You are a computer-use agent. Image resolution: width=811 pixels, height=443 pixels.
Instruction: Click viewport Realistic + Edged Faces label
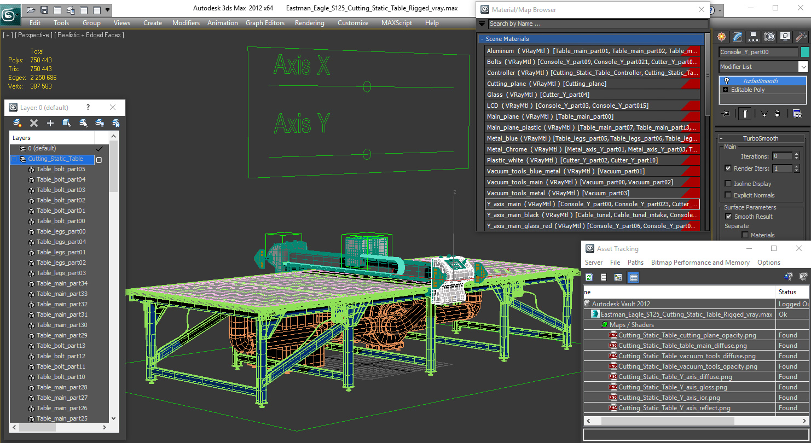(x=89, y=35)
